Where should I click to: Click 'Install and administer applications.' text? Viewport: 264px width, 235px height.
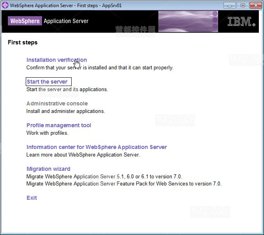pos(65,111)
